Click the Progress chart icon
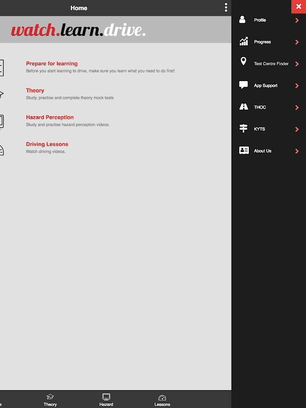 [x=244, y=41]
